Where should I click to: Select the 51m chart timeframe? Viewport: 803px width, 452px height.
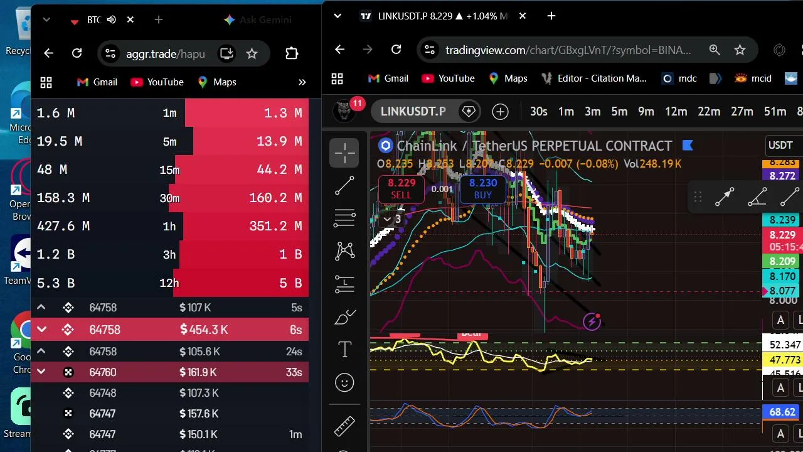point(775,112)
